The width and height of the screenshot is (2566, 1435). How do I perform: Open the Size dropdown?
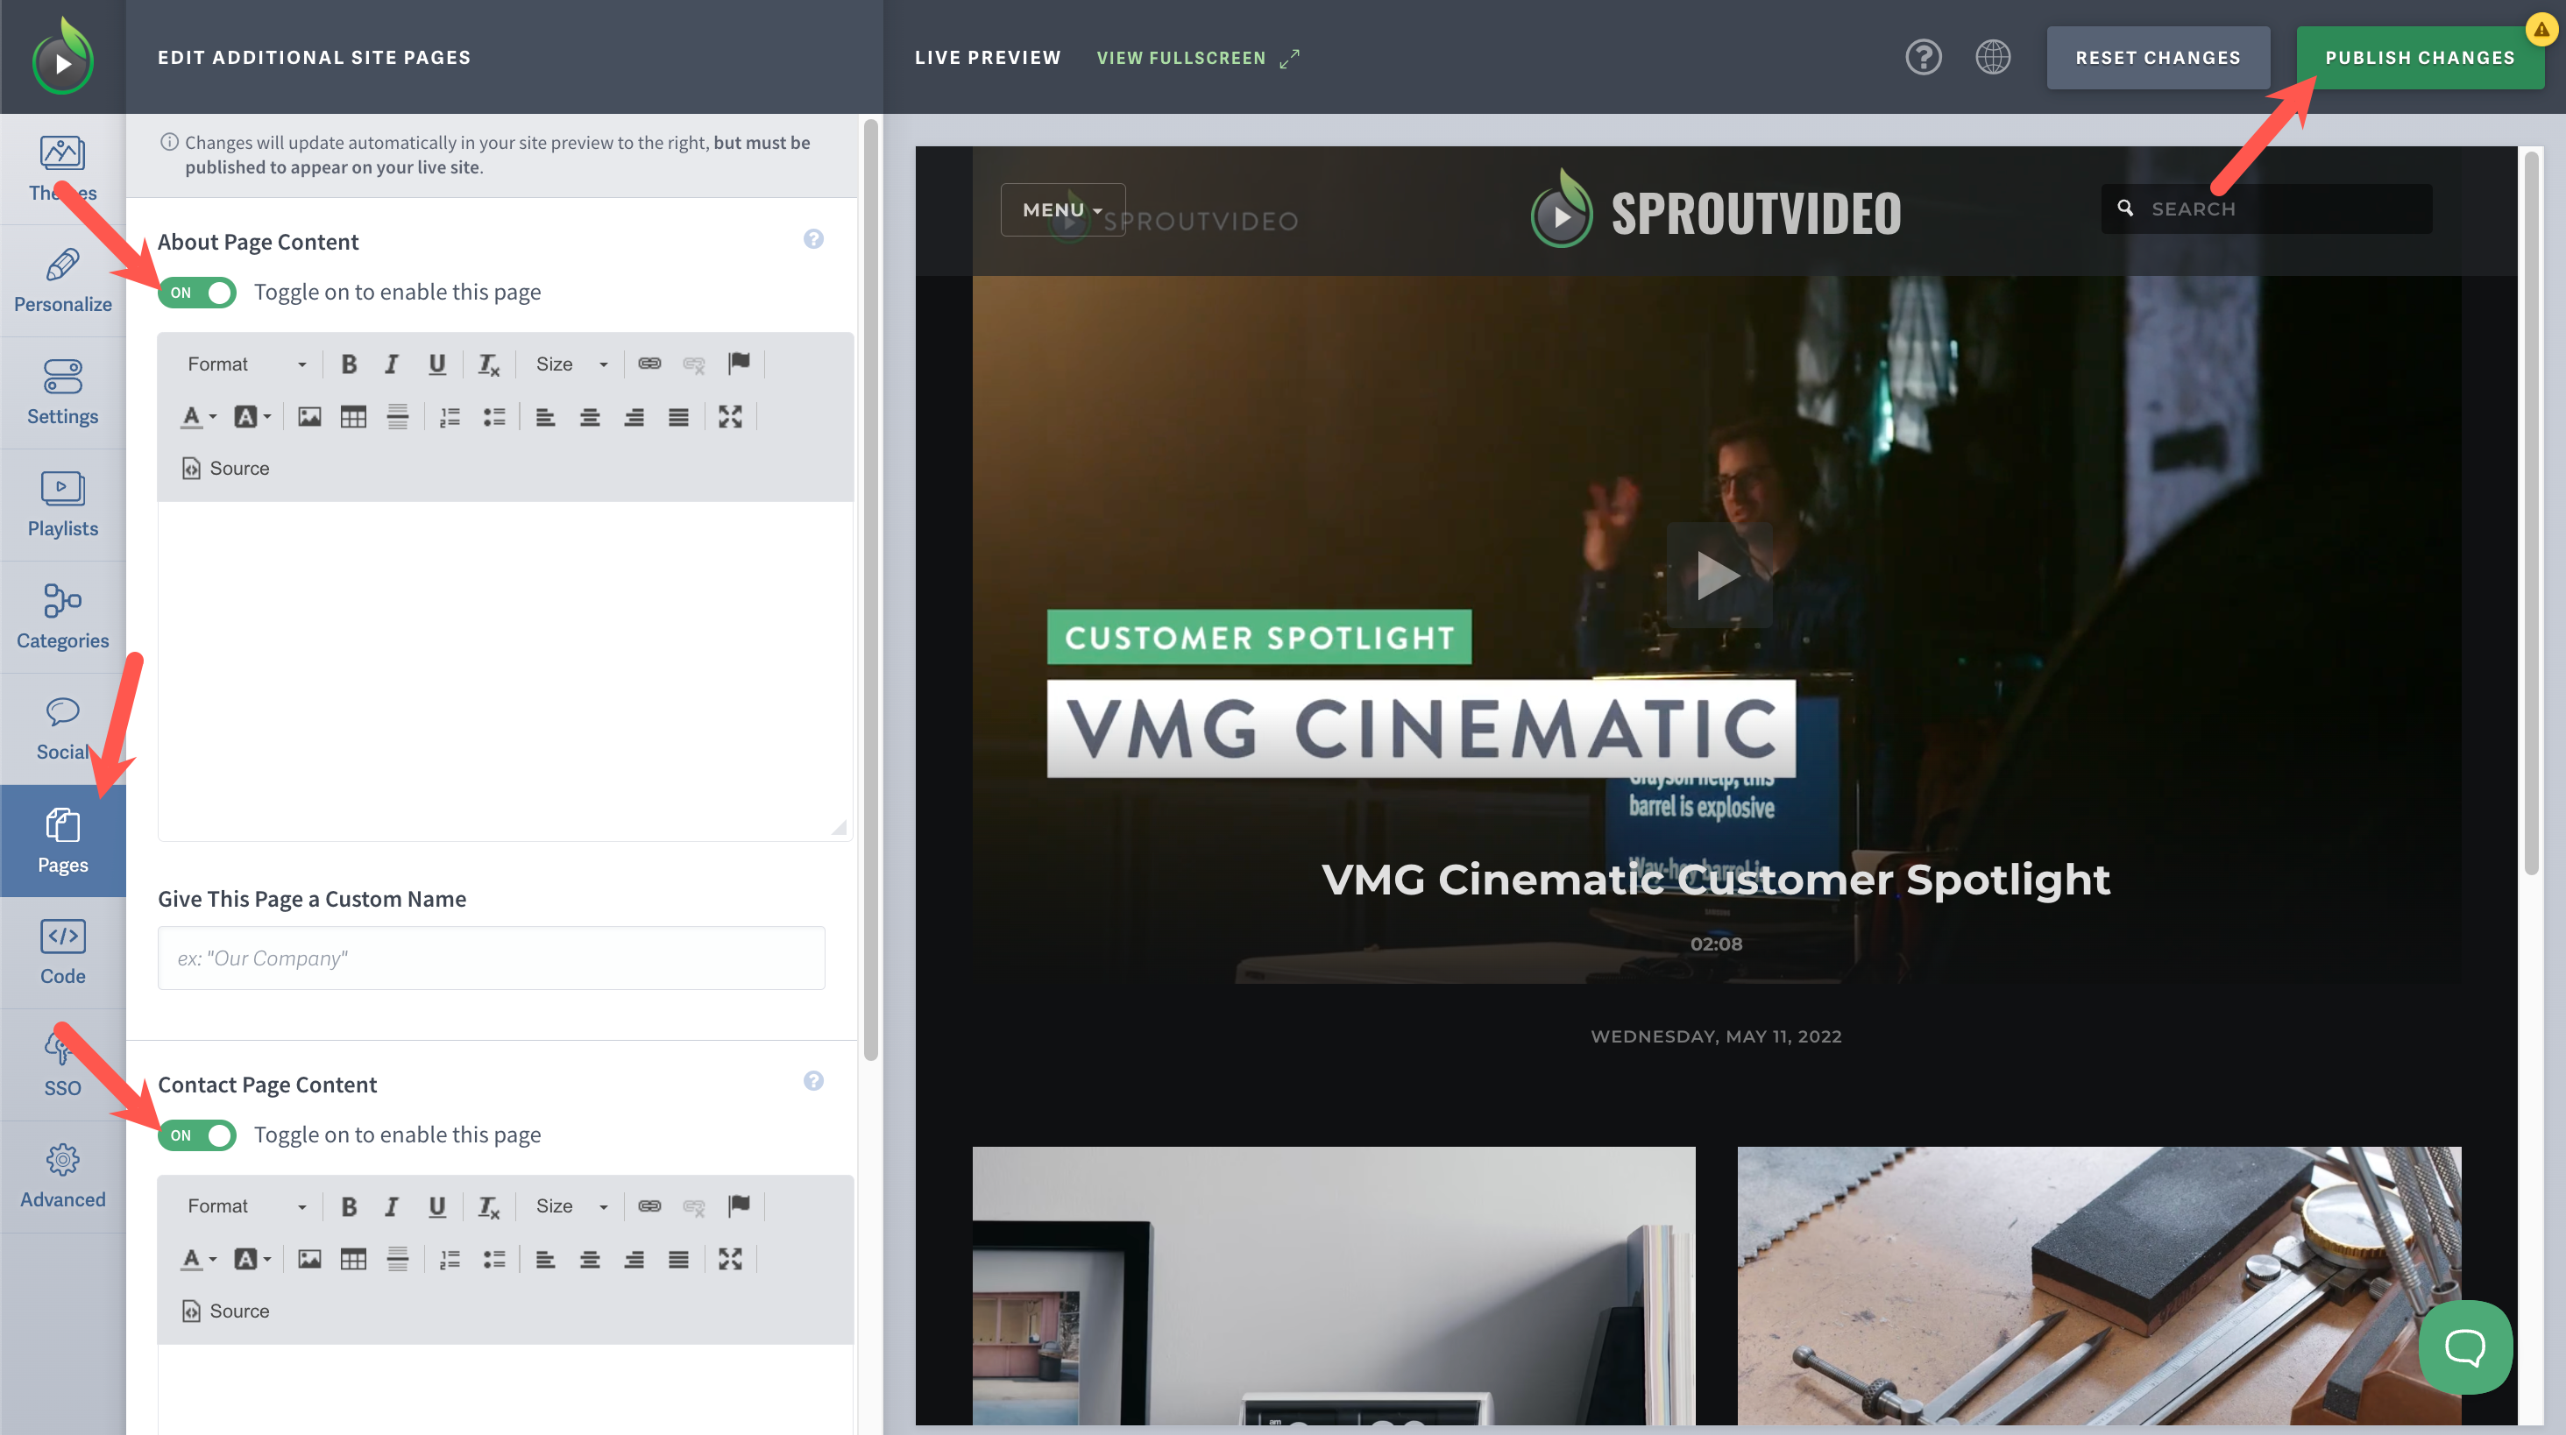(571, 364)
